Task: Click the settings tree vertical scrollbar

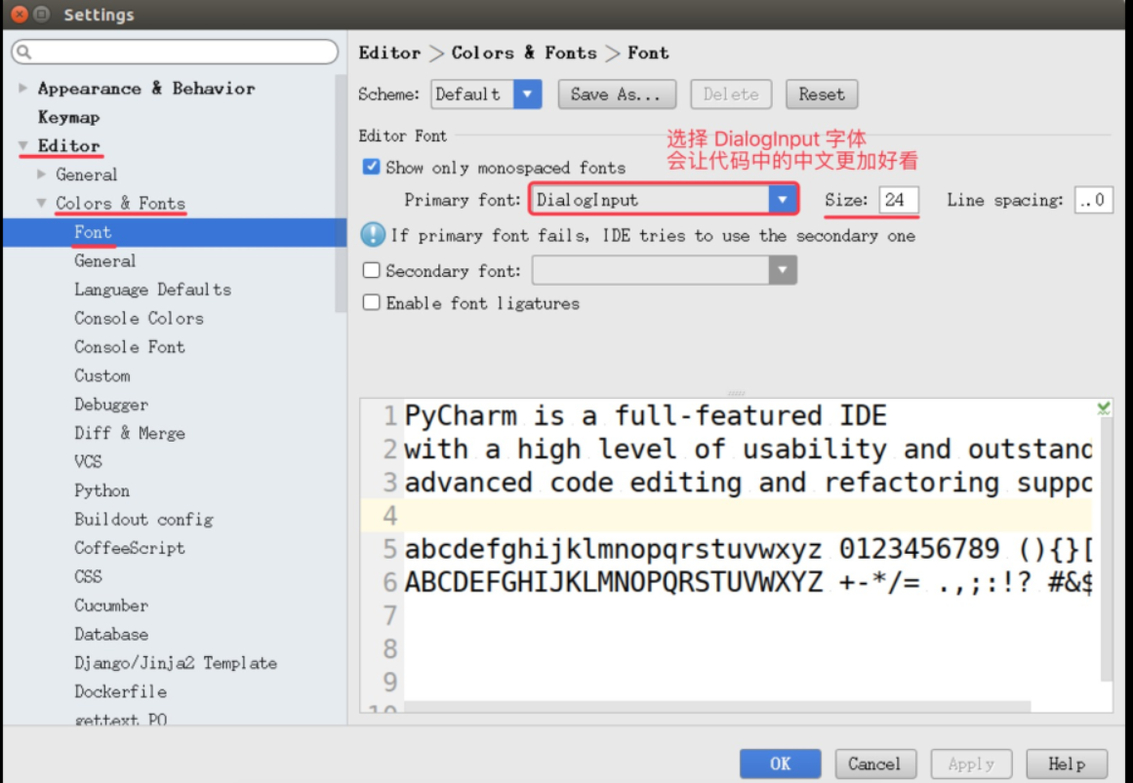Action: click(x=341, y=193)
